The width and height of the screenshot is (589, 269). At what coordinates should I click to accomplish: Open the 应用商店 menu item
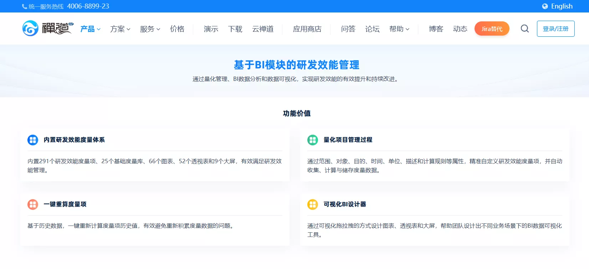[307, 29]
